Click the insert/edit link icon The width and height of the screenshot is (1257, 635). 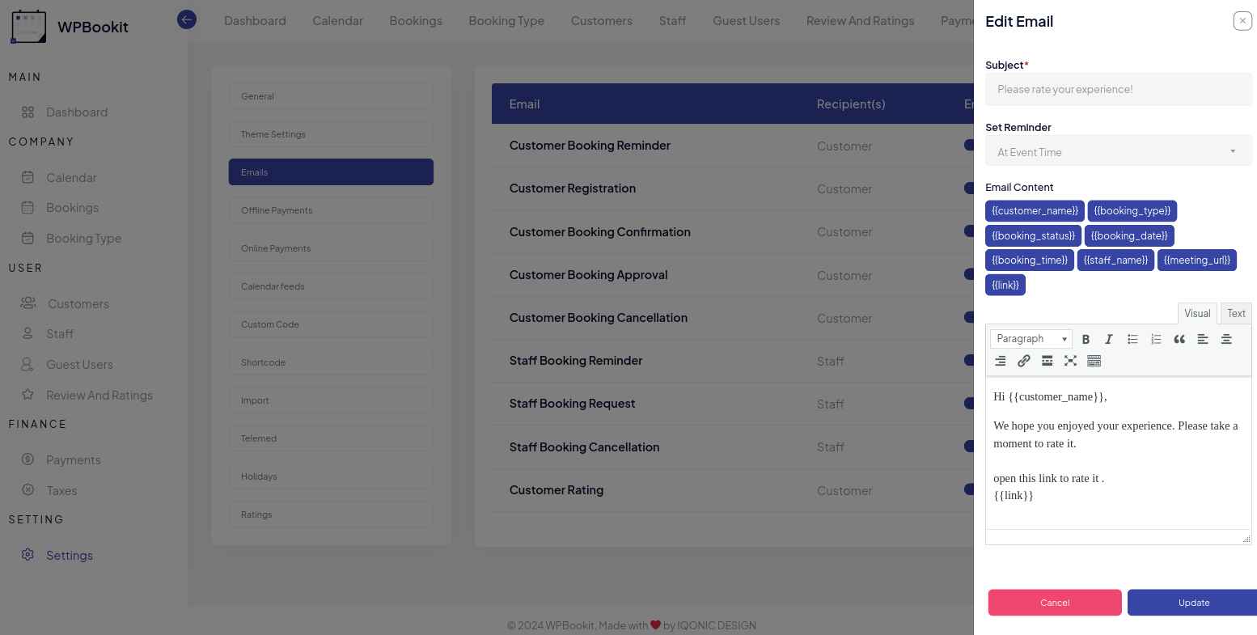point(1023,362)
